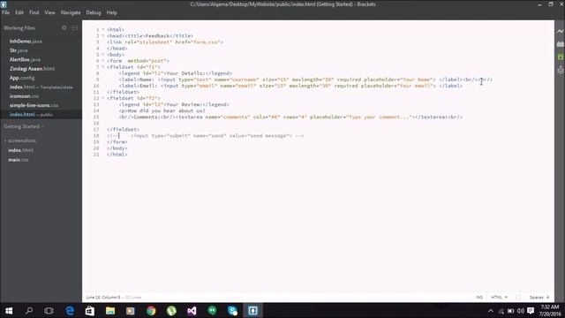This screenshot has height=318, width=565.
Task: Open the Getting Started project dropdown
Action: tap(24, 126)
